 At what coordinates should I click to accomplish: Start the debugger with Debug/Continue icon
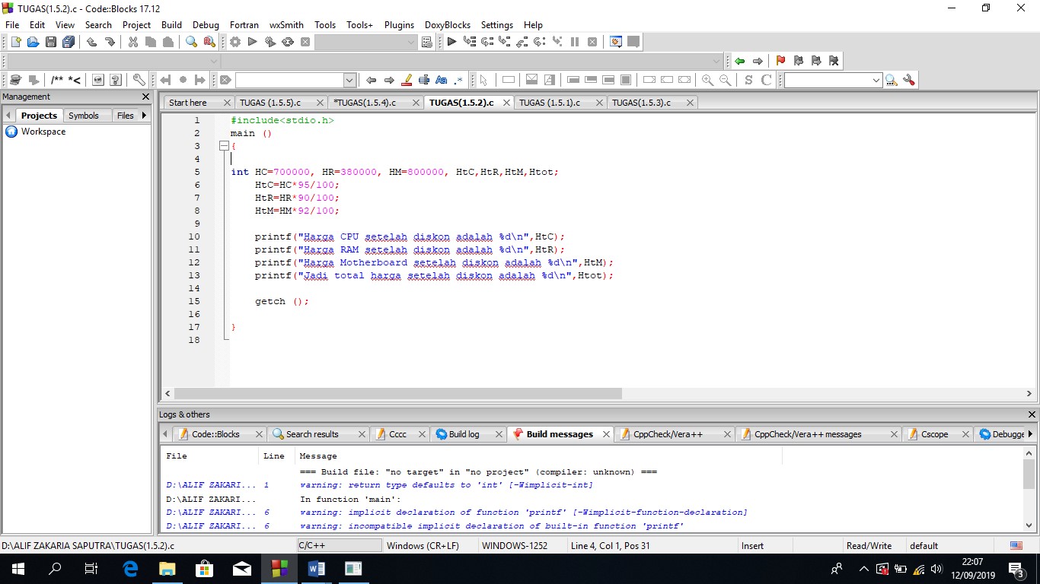pos(451,42)
